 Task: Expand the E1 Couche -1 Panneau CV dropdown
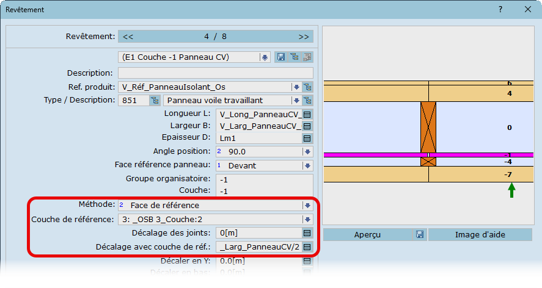click(x=265, y=57)
